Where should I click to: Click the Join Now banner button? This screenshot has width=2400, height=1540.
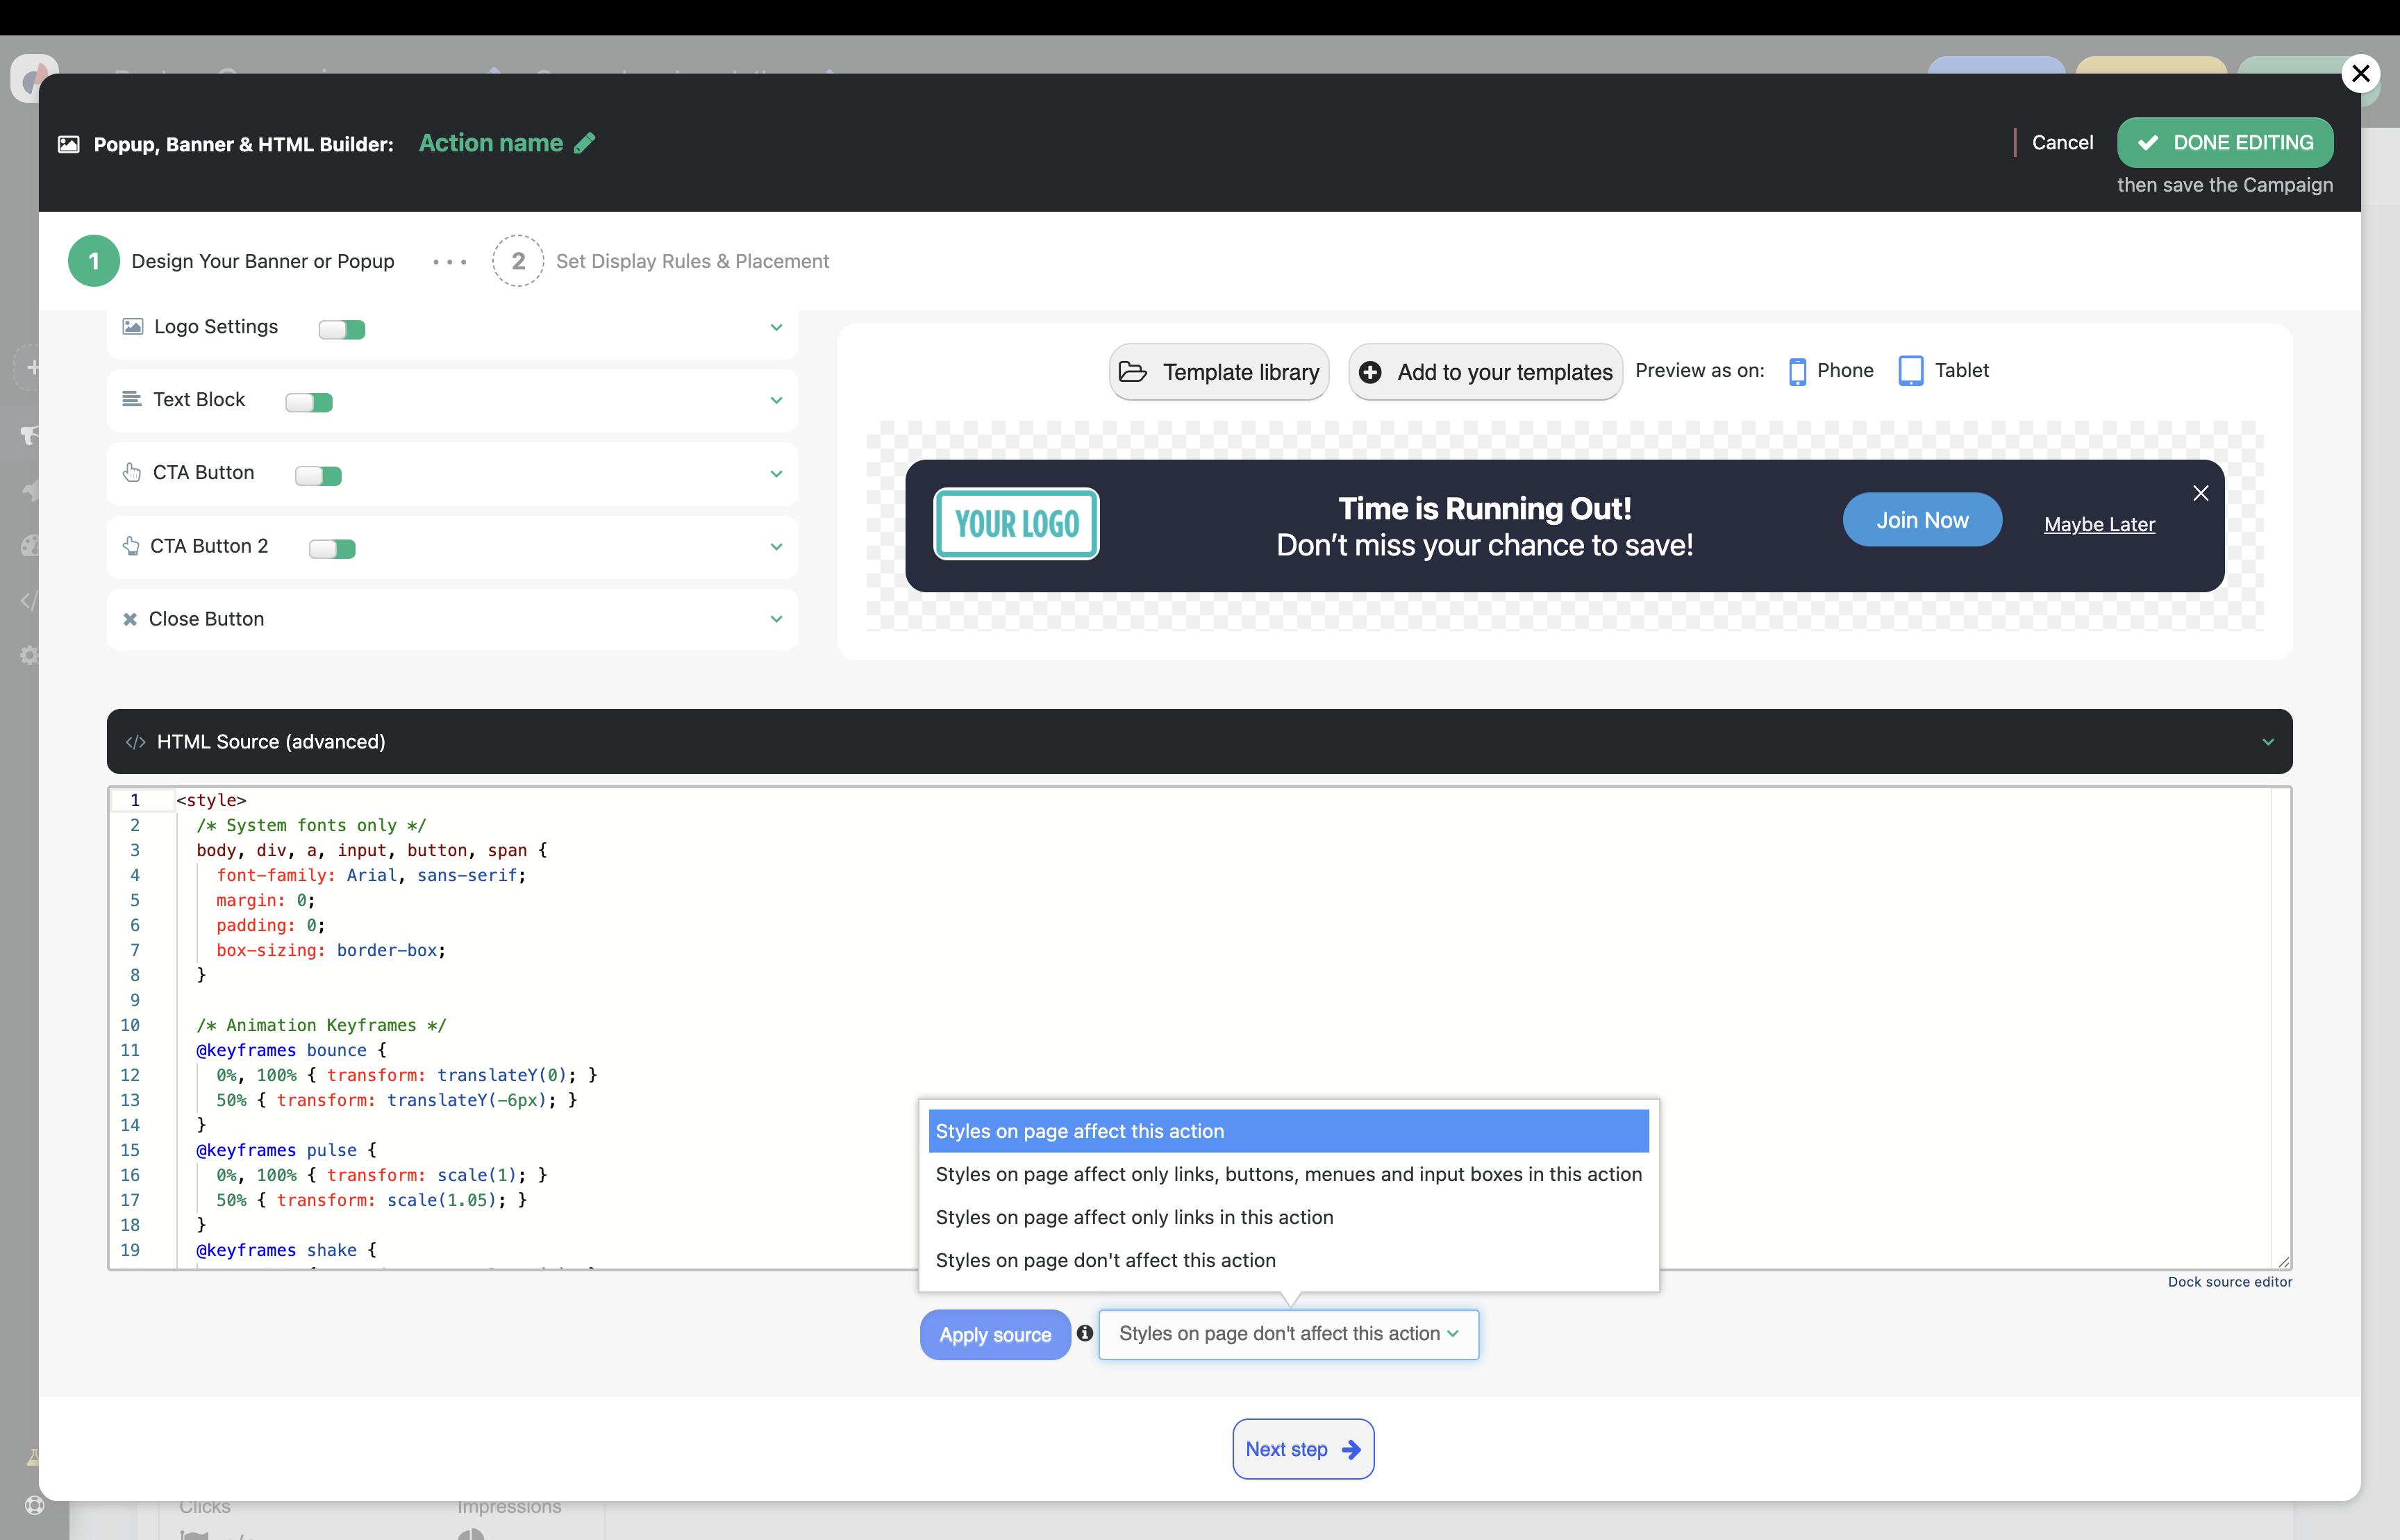tap(1922, 520)
